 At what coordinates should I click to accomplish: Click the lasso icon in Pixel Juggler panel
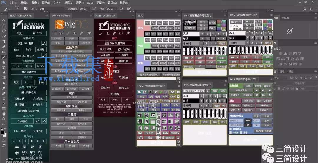pos(121,33)
